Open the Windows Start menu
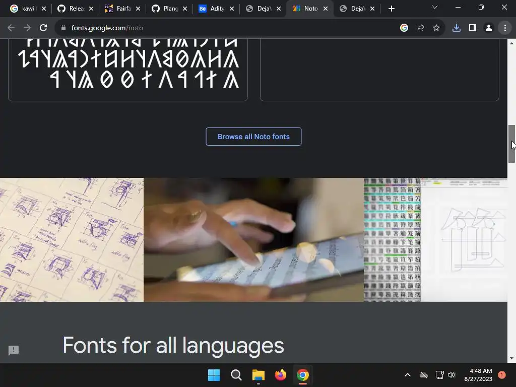The height and width of the screenshot is (387, 516). 214,375
